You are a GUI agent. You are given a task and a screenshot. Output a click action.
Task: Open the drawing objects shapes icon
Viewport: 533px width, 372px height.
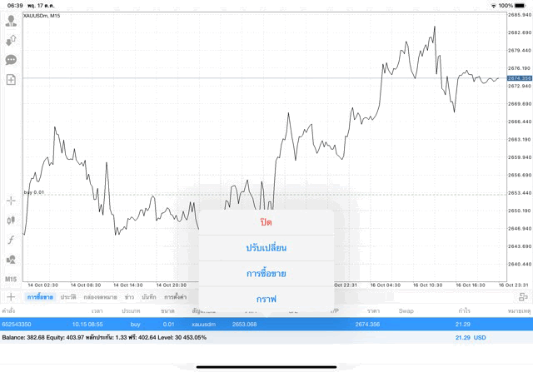coord(11,260)
